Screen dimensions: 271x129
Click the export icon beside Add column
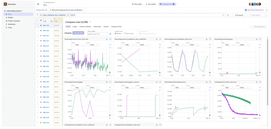tap(267, 15)
